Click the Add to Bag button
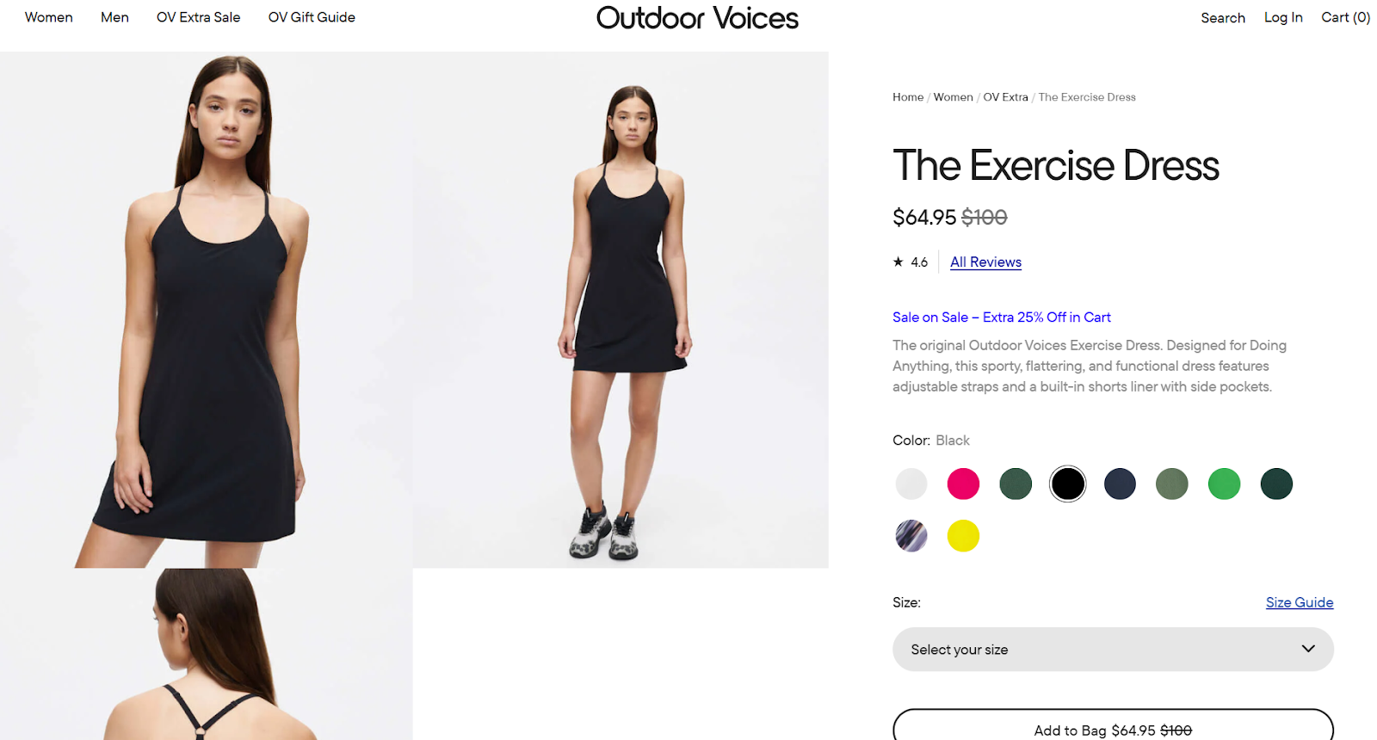The height and width of the screenshot is (740, 1377). click(x=1112, y=730)
